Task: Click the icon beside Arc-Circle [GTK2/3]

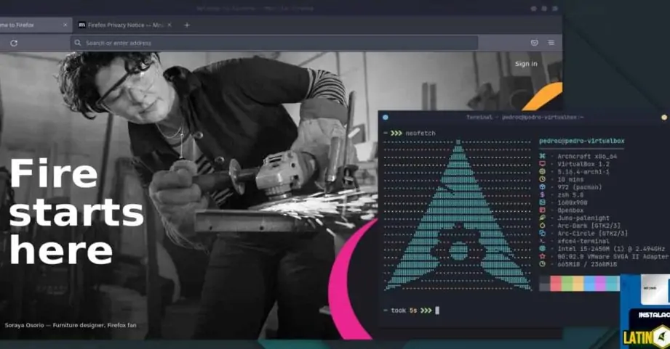Action: [x=542, y=233]
